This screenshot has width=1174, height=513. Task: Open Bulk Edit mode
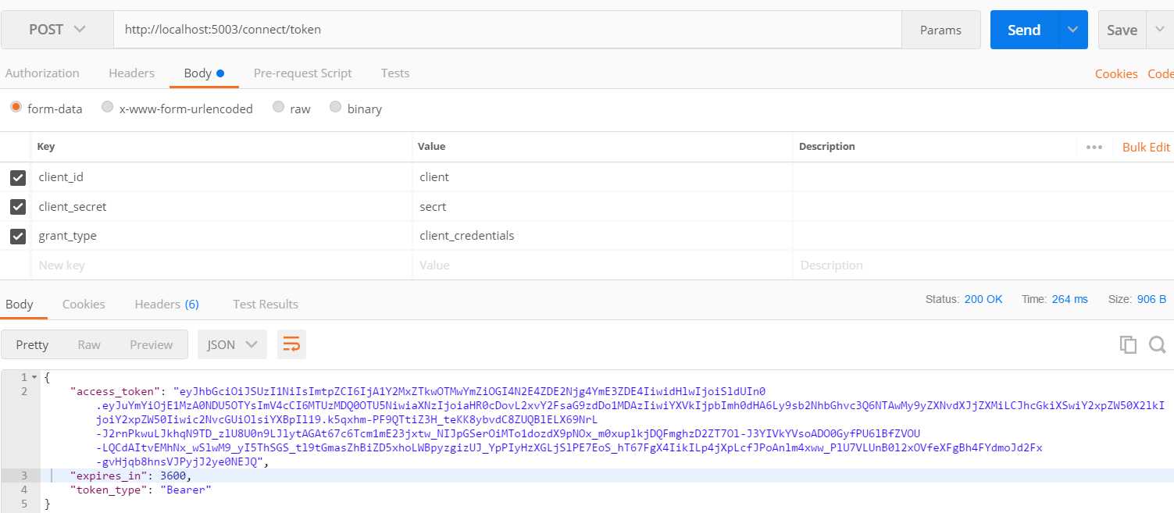click(1146, 147)
